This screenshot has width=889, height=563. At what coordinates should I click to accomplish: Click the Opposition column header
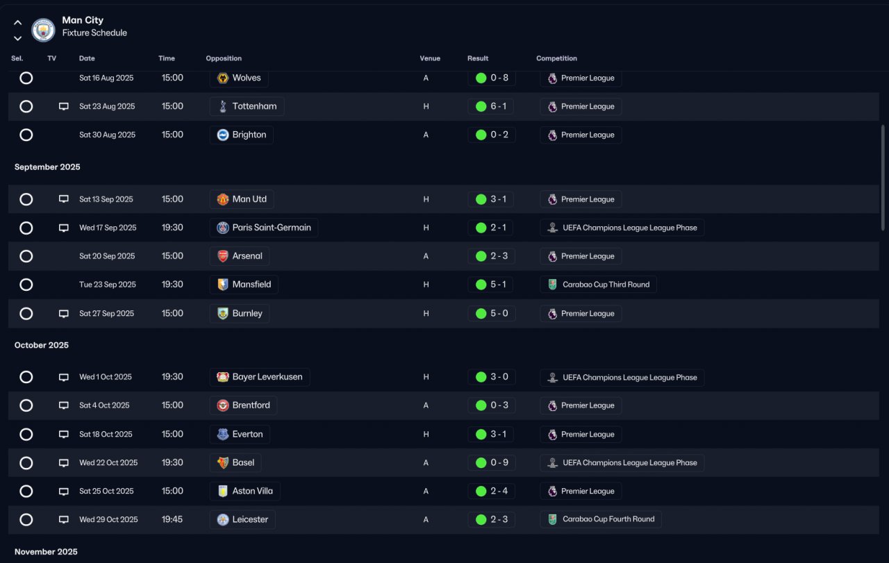coord(224,58)
